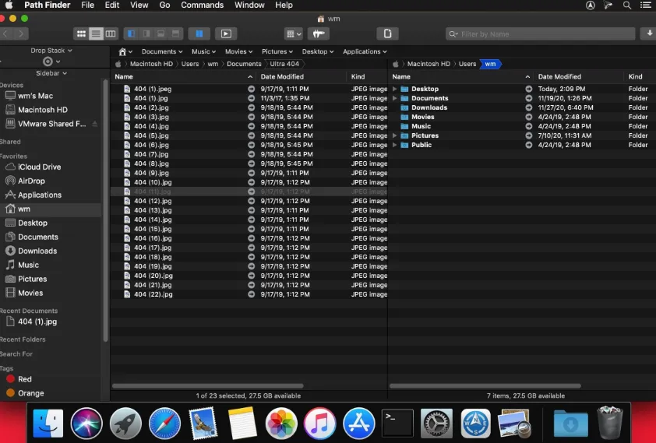Click Ultra 404 path segment
This screenshot has height=443, width=656.
284,64
